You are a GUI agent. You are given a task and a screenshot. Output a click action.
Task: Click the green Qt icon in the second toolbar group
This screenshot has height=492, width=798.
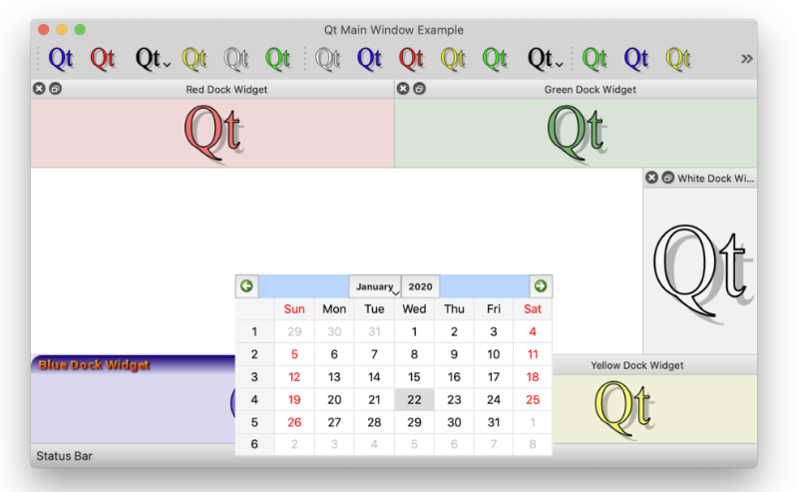[495, 59]
